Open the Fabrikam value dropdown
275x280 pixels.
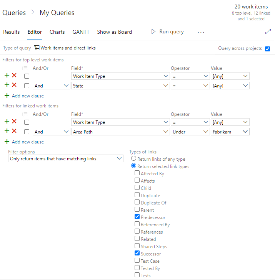(x=230, y=132)
